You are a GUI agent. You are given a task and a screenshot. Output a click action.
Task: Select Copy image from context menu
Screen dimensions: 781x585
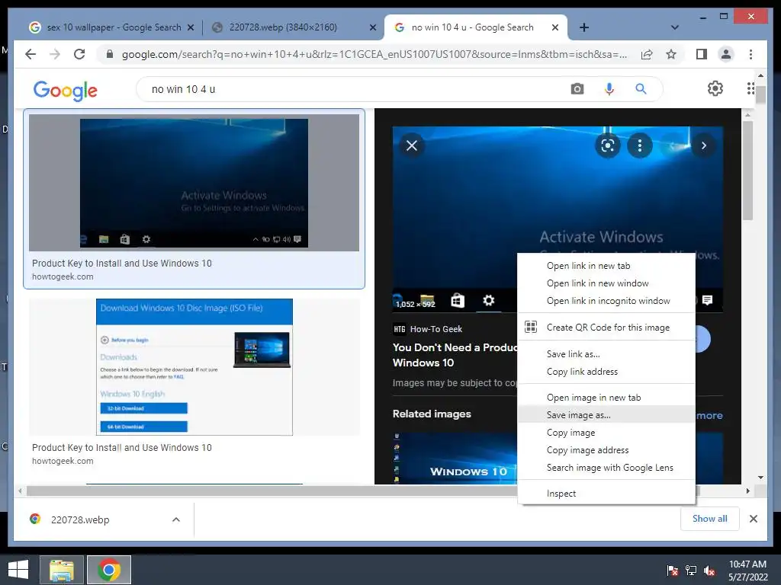[x=606, y=433]
